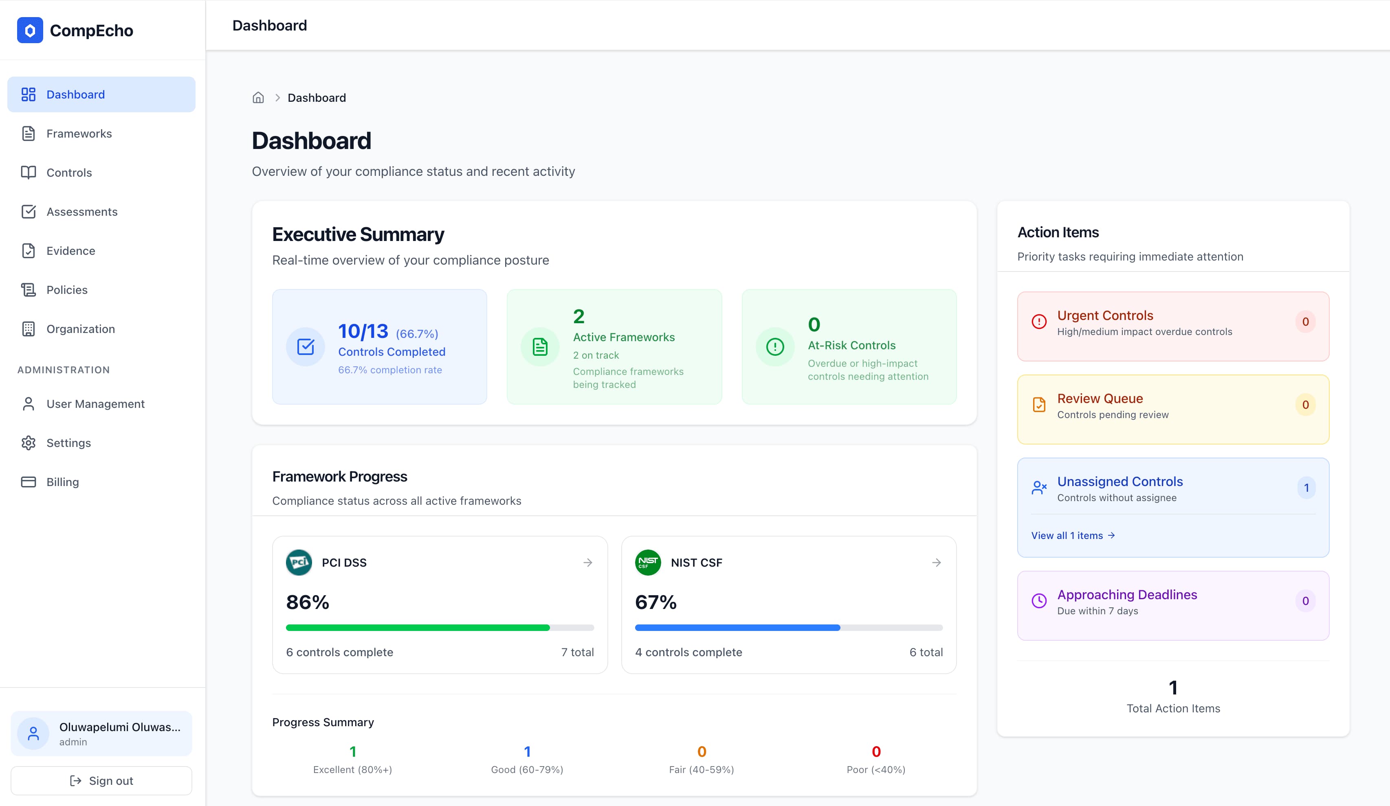The width and height of the screenshot is (1390, 806).
Task: Follow the View all 1 items link
Action: click(1073, 535)
